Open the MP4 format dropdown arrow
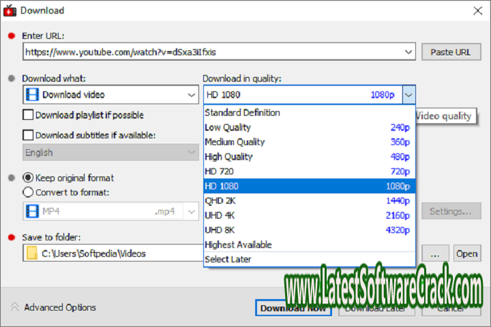This screenshot has width=491, height=327. click(x=192, y=212)
